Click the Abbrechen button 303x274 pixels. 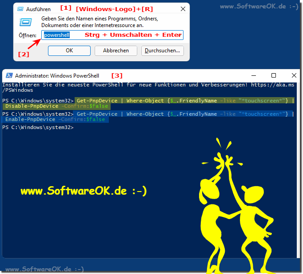click(116, 51)
